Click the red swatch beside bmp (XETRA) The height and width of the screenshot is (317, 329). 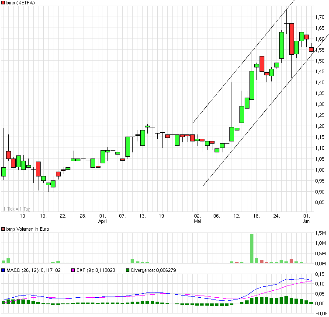[3, 3]
